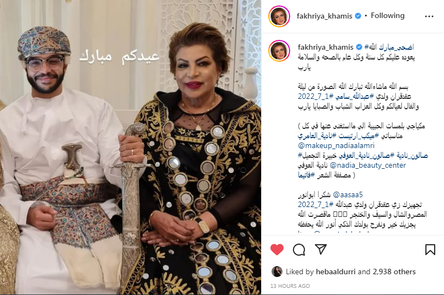Save post with the bookmark icon
Image resolution: width=444 pixels, height=295 pixels.
pyautogui.click(x=430, y=250)
